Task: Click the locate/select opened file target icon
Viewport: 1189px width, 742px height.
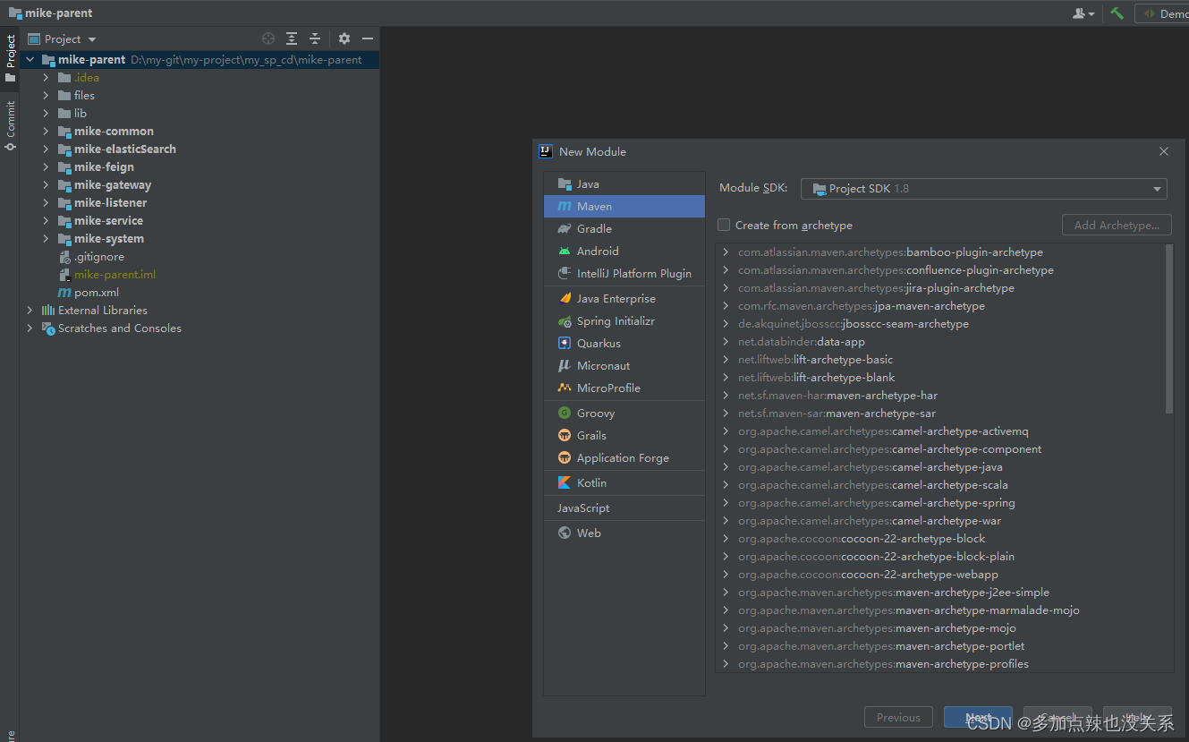Action: [268, 38]
